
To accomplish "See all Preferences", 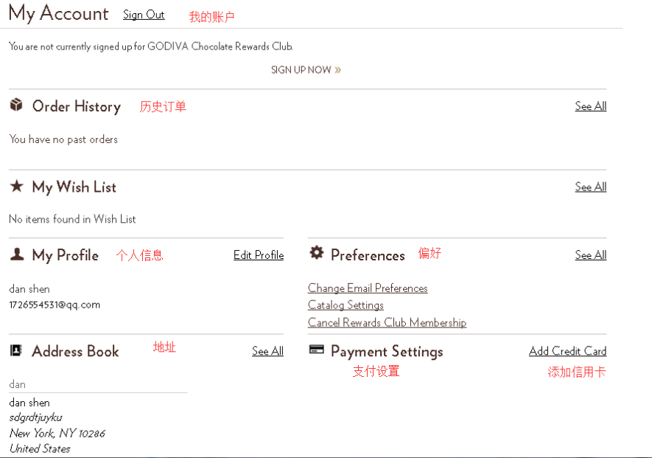I will [590, 255].
